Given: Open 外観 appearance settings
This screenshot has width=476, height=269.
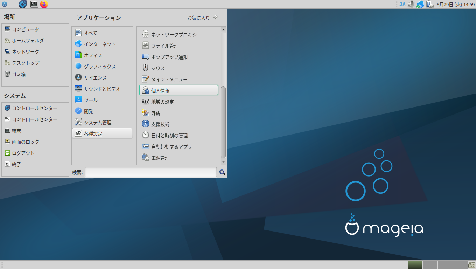Looking at the screenshot, I should point(179,113).
